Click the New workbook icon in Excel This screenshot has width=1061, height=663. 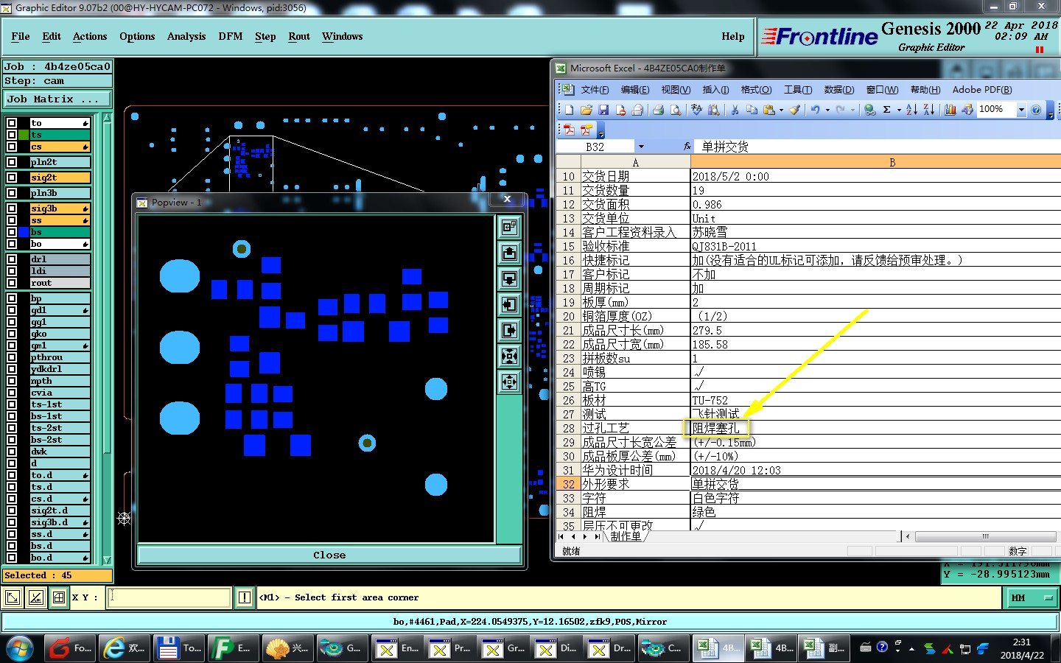pyautogui.click(x=569, y=110)
